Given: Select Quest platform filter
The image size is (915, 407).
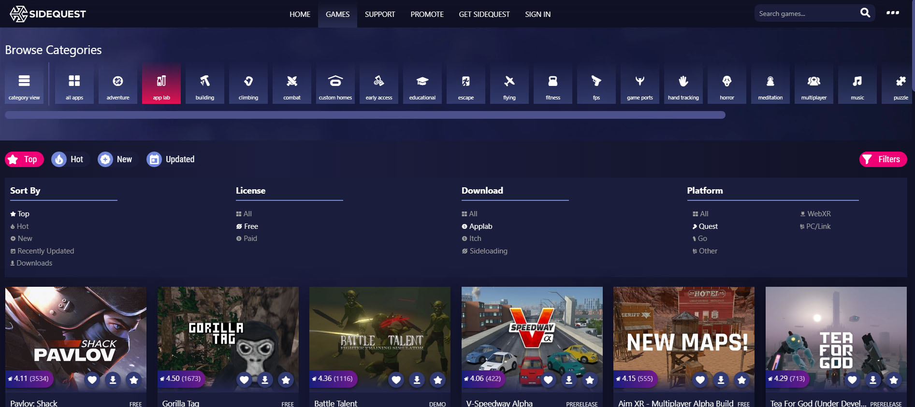Looking at the screenshot, I should click(705, 226).
